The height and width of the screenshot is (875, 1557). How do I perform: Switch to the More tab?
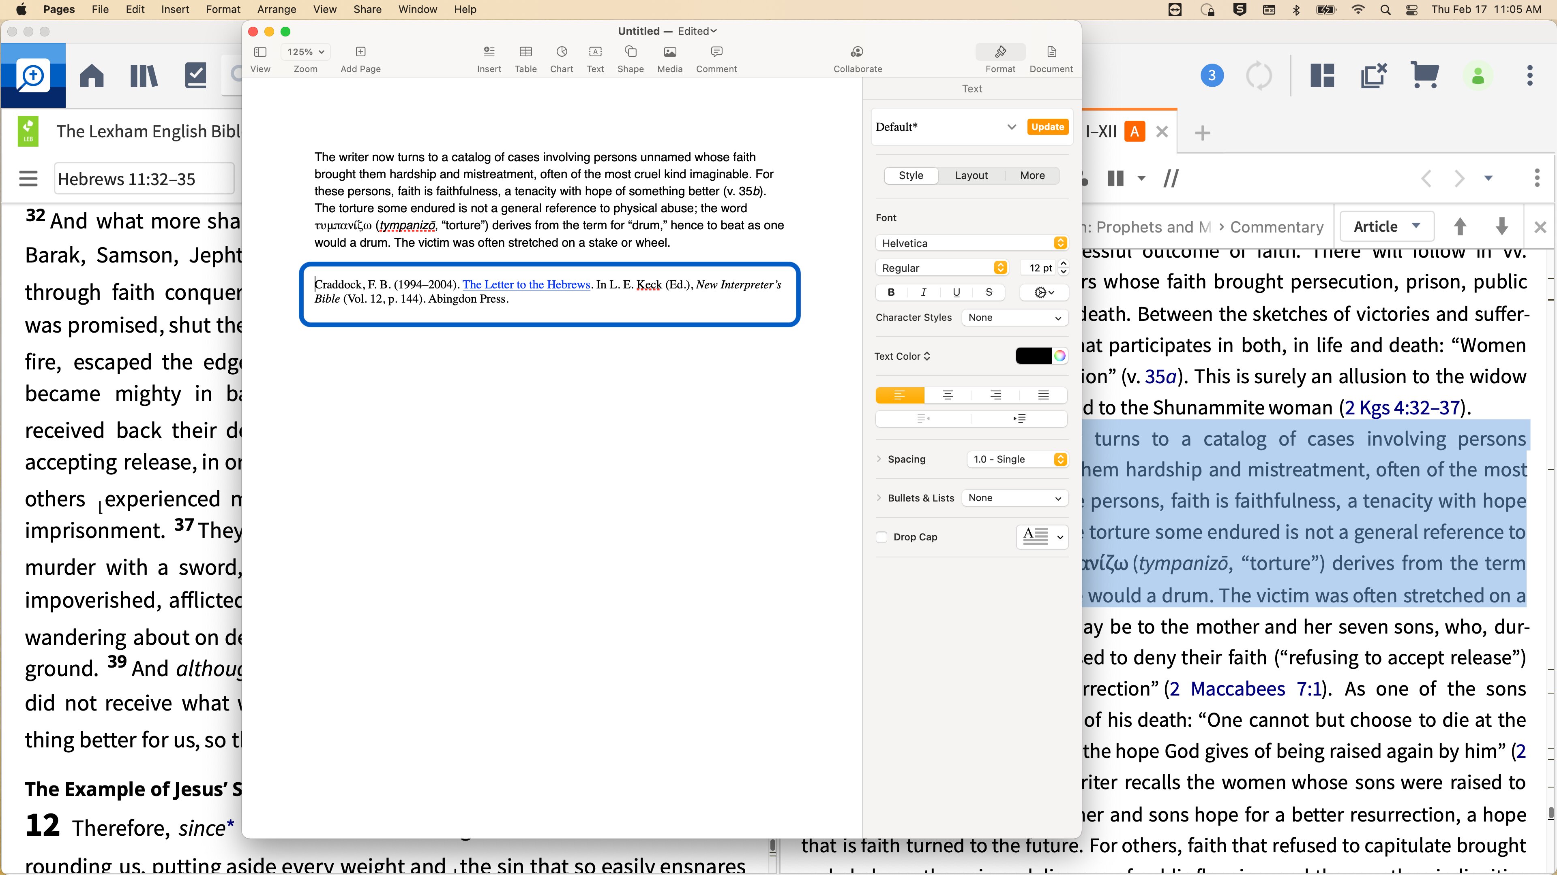click(x=1032, y=175)
